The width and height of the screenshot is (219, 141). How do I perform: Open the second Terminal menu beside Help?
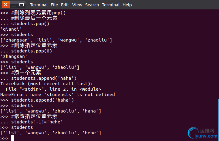coord(111,5)
